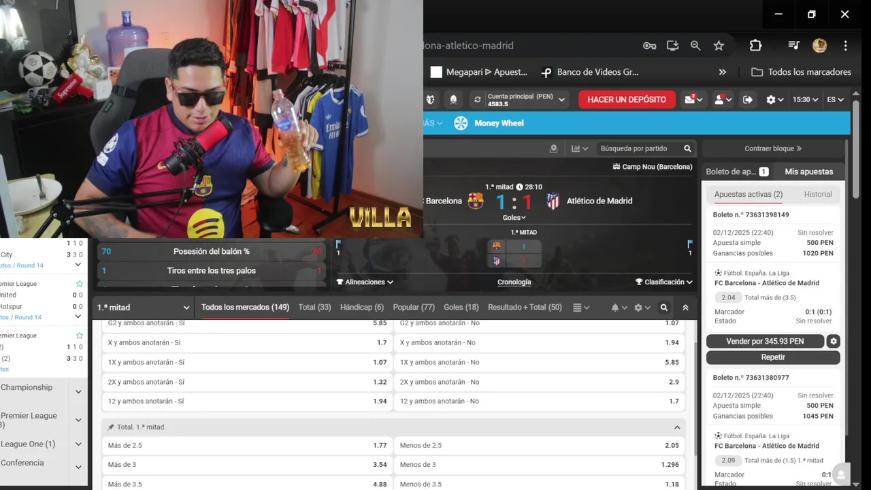Click the location pin icon near search
871x490 pixels.
[x=554, y=148]
